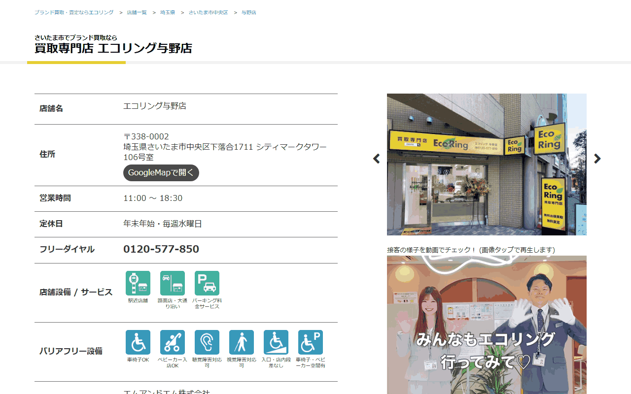Click the toll-free number 0120-577-850

(x=161, y=249)
